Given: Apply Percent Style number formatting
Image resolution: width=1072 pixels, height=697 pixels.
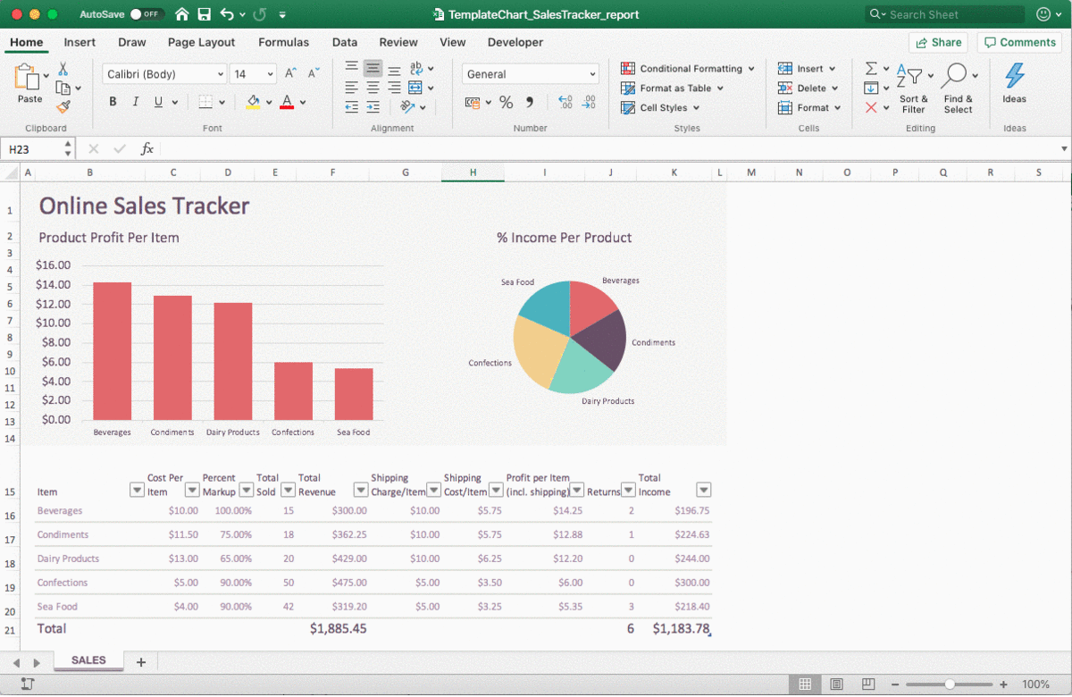Looking at the screenshot, I should point(506,103).
